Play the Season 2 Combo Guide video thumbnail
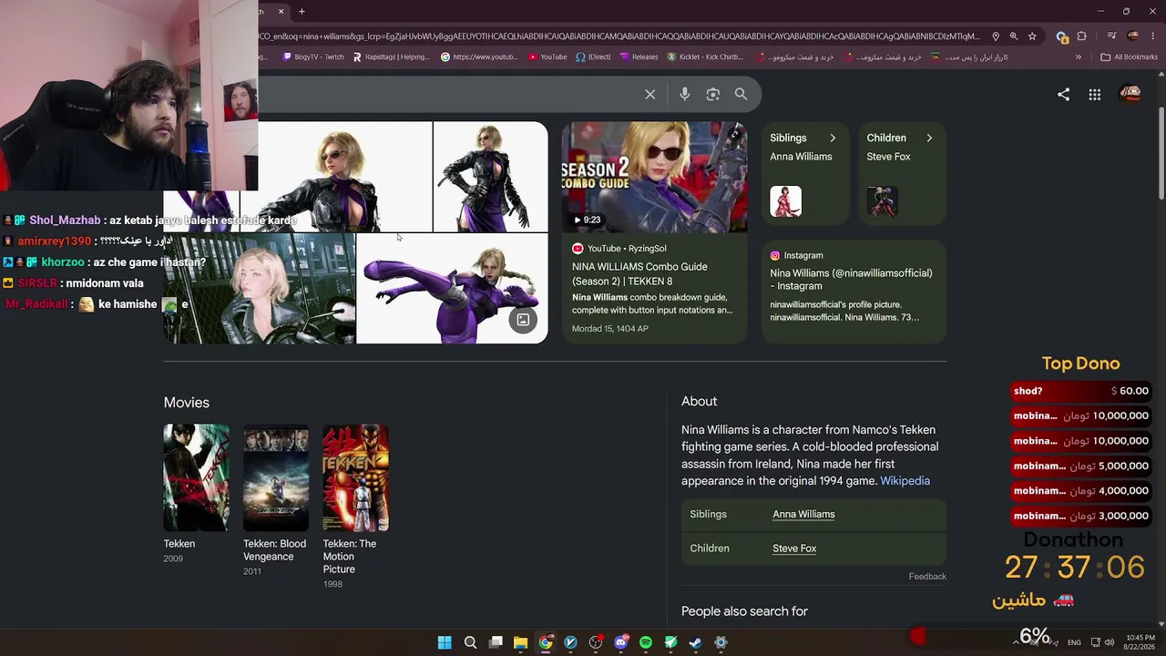The height and width of the screenshot is (656, 1166). tap(654, 177)
